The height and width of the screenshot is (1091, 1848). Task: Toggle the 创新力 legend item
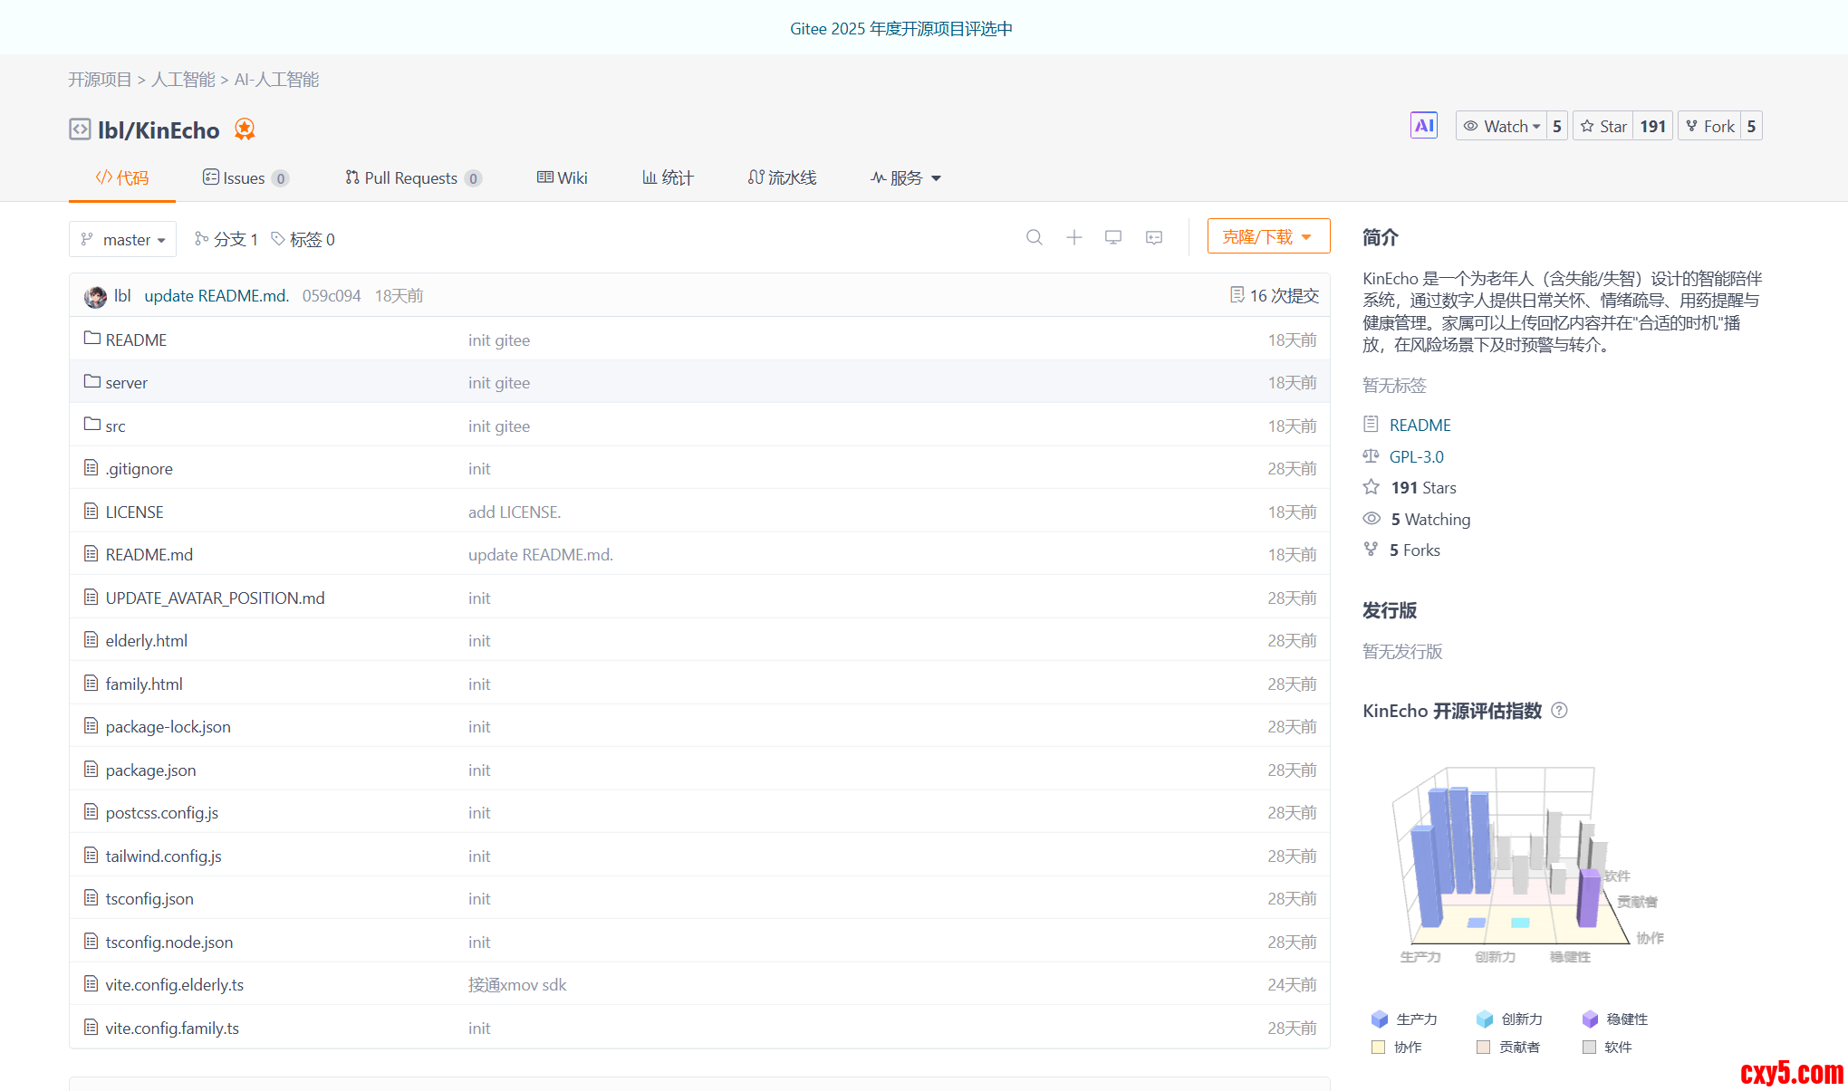1509,1019
